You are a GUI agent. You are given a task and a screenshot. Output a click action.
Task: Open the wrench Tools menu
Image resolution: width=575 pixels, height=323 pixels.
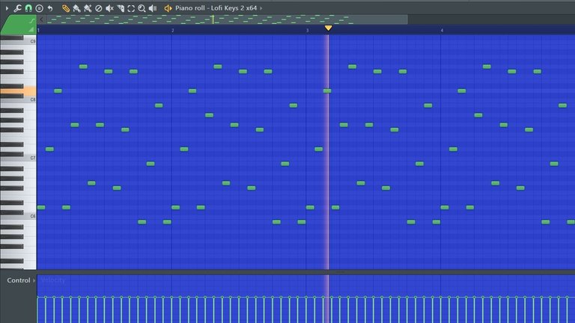pos(17,8)
